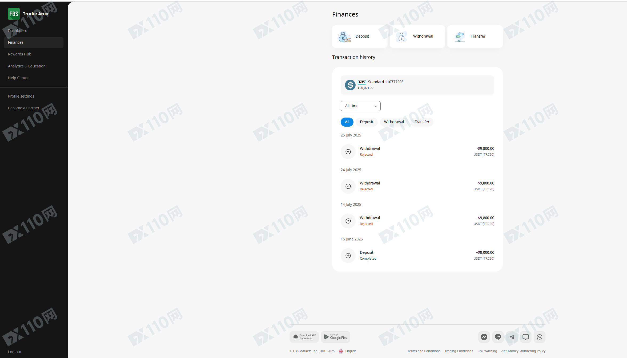
Task: Click the Deposit money bag icon
Action: (344, 37)
